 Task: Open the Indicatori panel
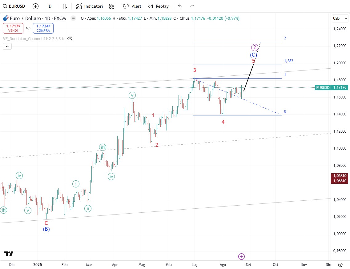pos(90,6)
